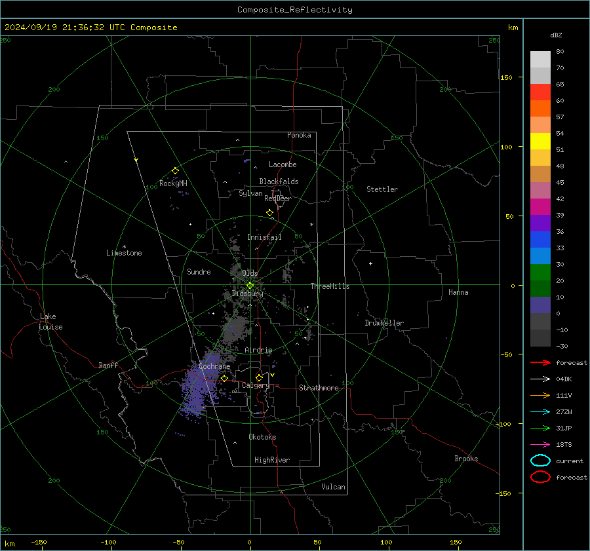The image size is (590, 551).
Task: Select the orange 60-57 dBZ color swatch
Action: point(540,109)
